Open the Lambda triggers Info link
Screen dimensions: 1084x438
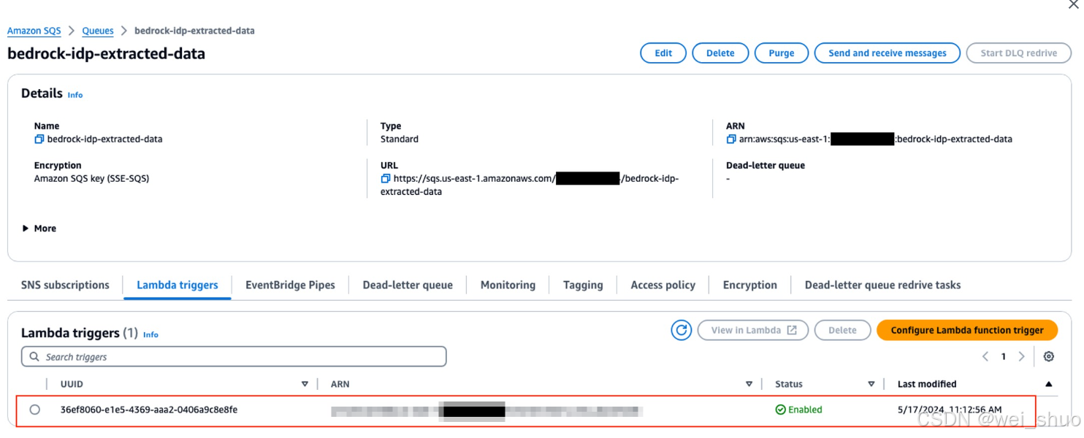[150, 334]
